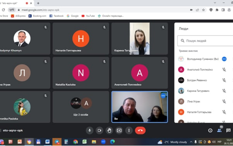
Task: Close the eto-aqnx-opk tab
Action: tap(31, 3)
